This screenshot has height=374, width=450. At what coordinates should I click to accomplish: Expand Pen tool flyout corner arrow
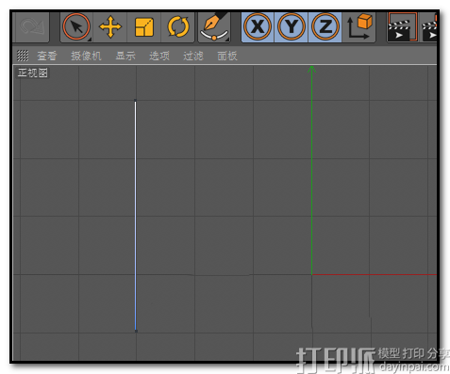[227, 40]
